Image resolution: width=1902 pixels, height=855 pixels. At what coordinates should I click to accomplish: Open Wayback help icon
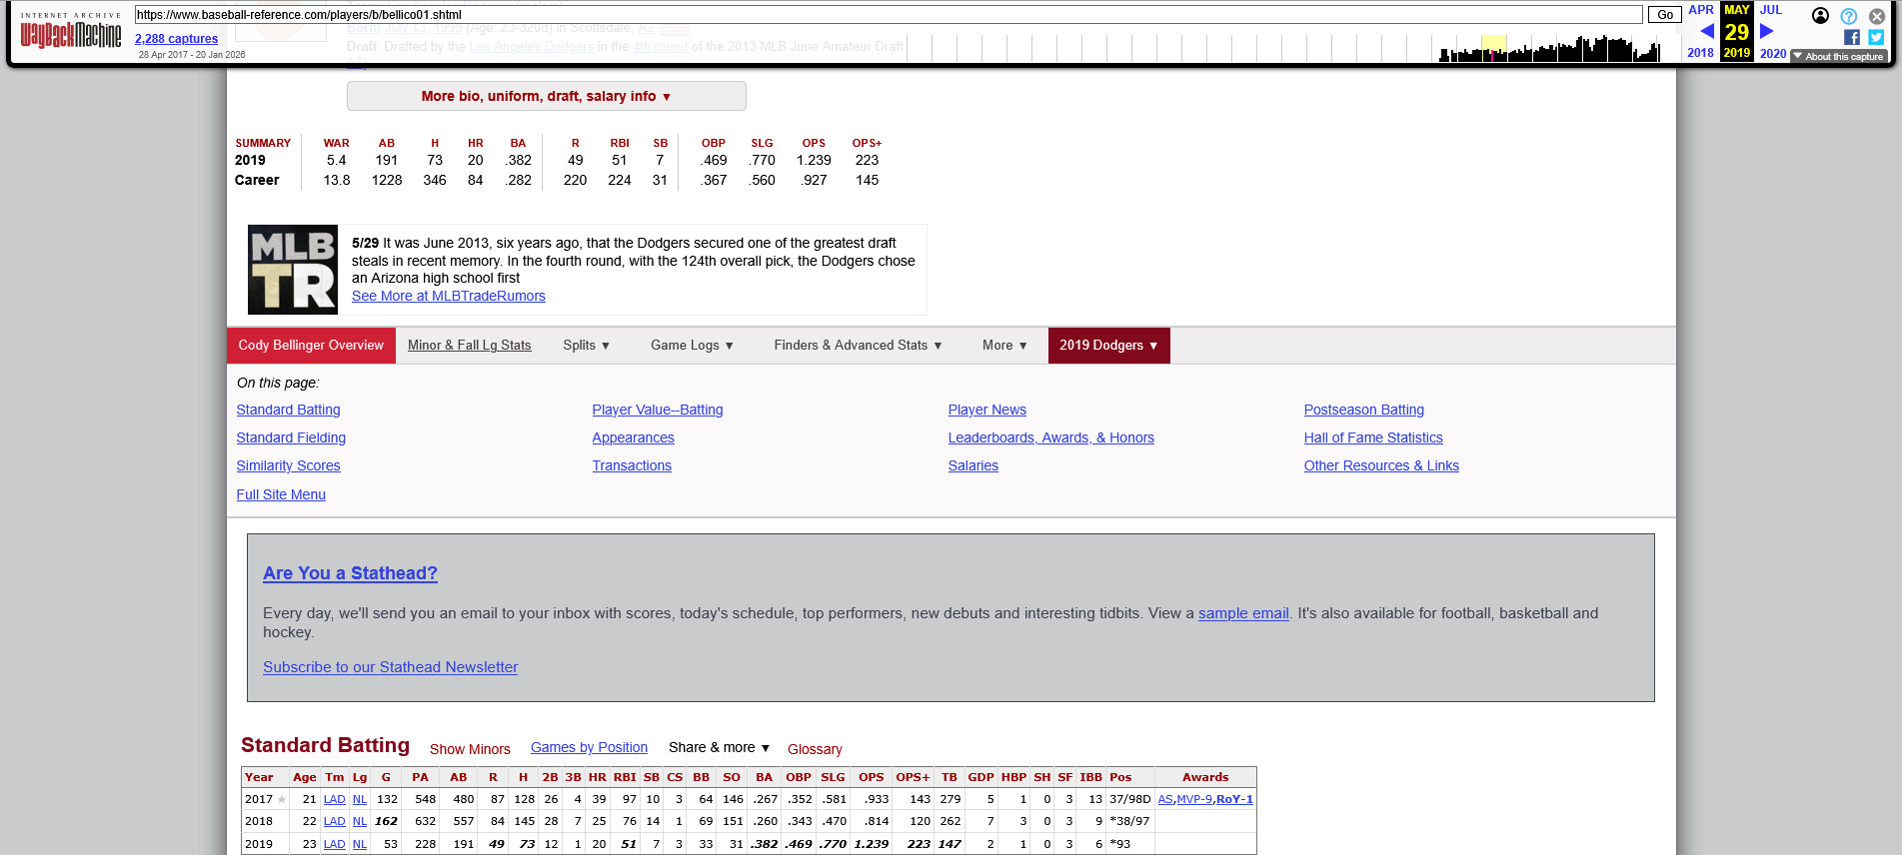point(1849,16)
